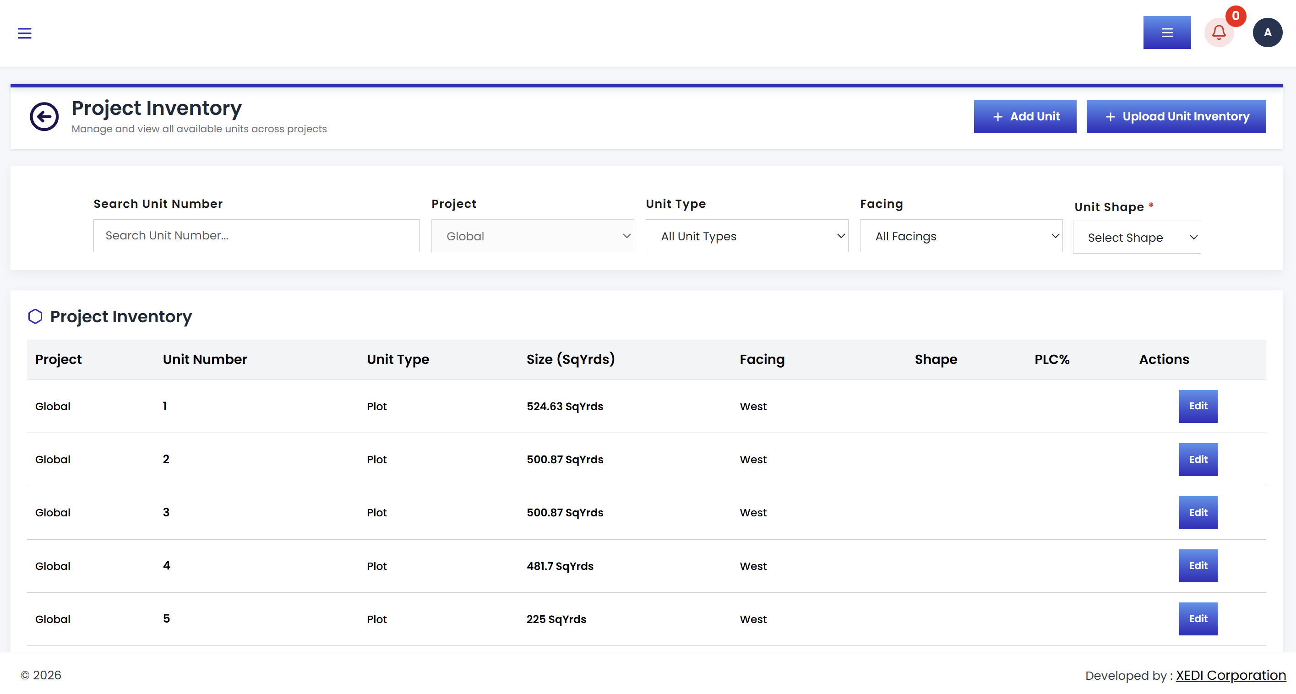
Task: Click the blue menu button in header
Action: coord(1167,33)
